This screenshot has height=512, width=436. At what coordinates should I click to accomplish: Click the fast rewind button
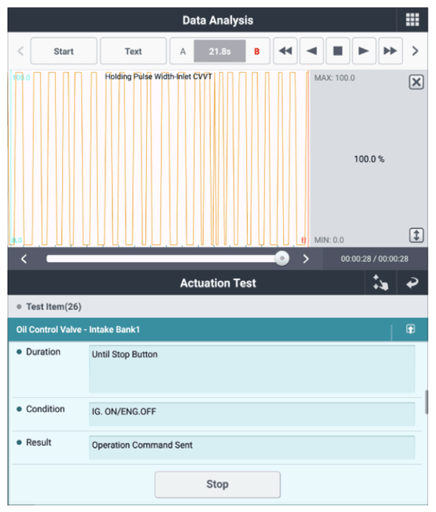[286, 51]
